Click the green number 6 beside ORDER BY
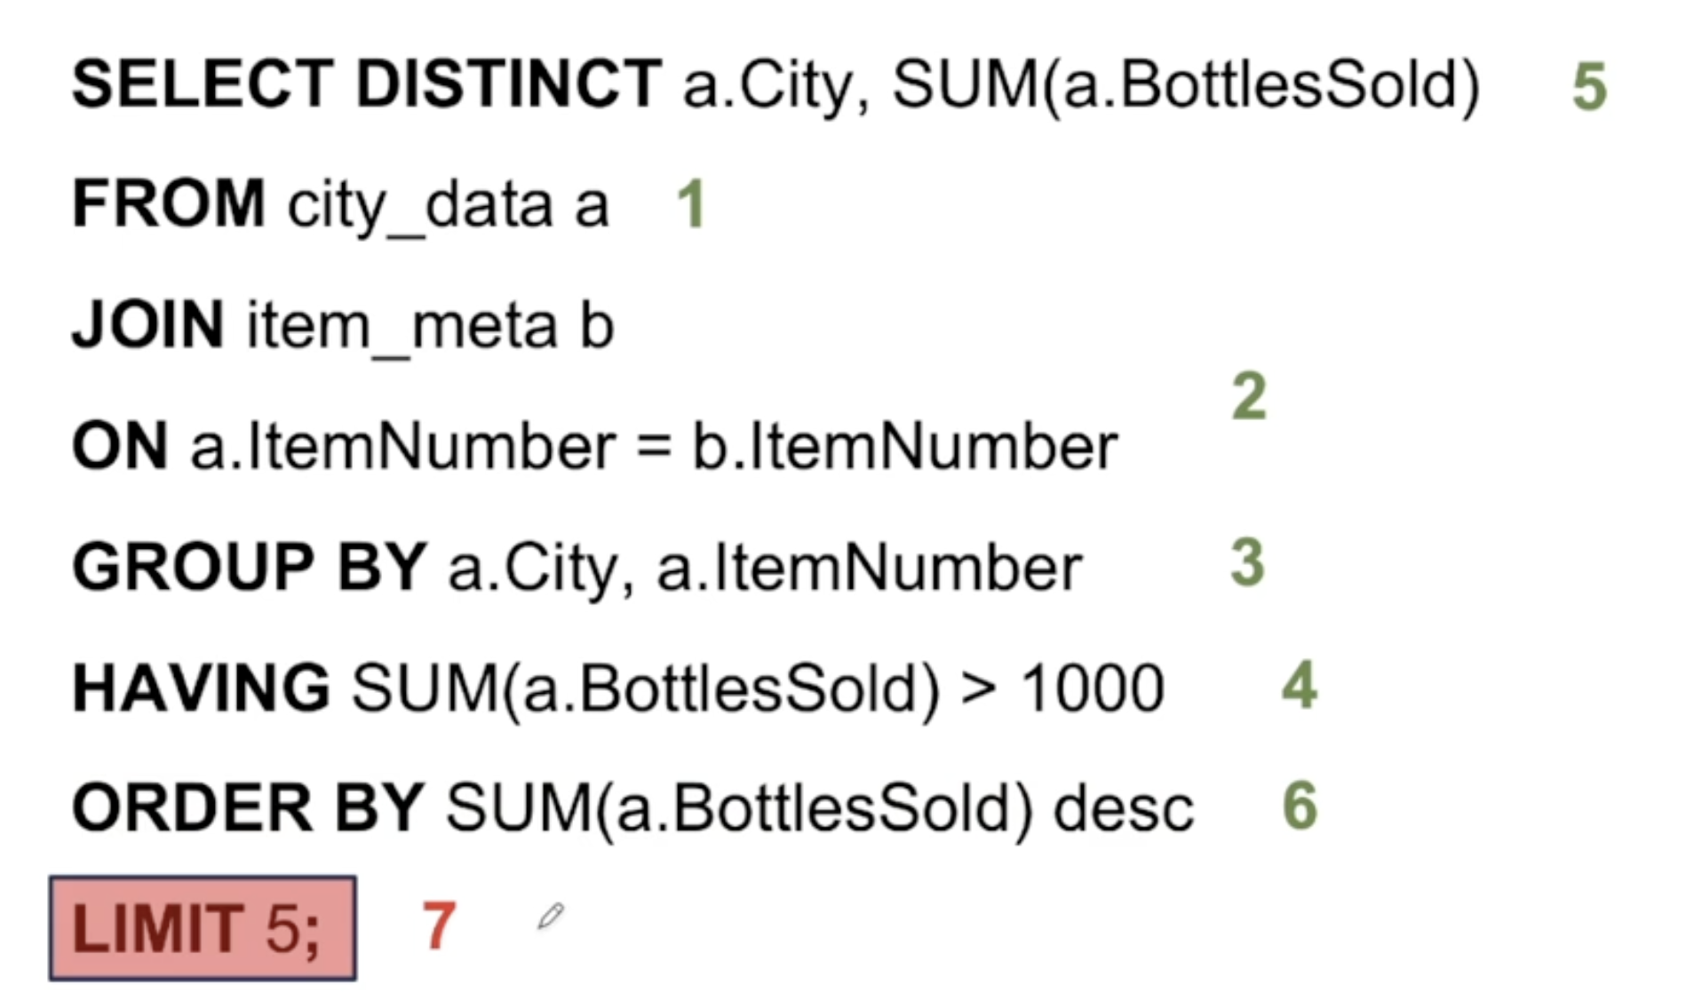Viewport: 1702px width, 1002px height. tap(1300, 806)
